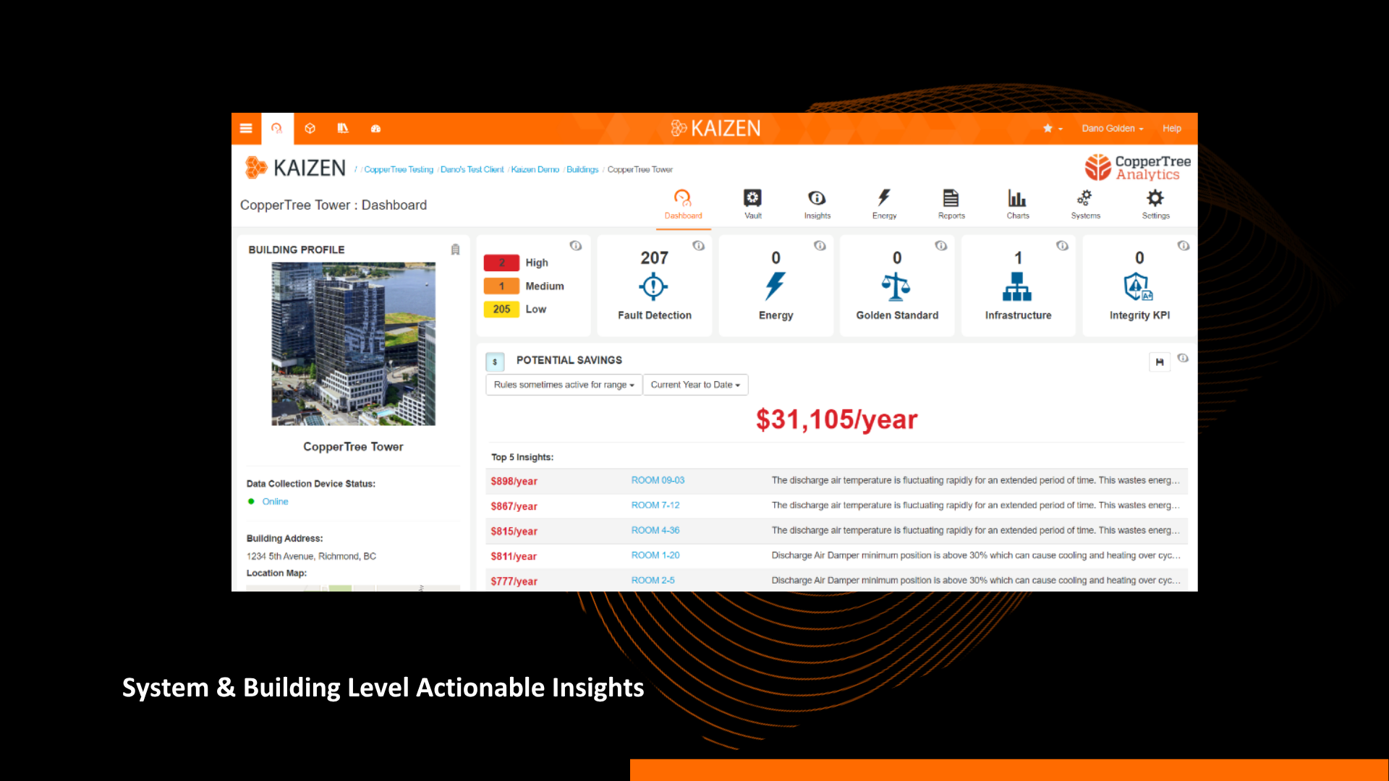Click the Kaizen Demo breadcrumb link
This screenshot has height=781, width=1389.
pyautogui.click(x=535, y=170)
